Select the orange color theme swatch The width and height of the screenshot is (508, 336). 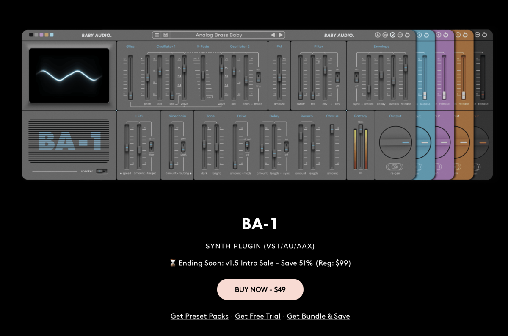[47, 35]
